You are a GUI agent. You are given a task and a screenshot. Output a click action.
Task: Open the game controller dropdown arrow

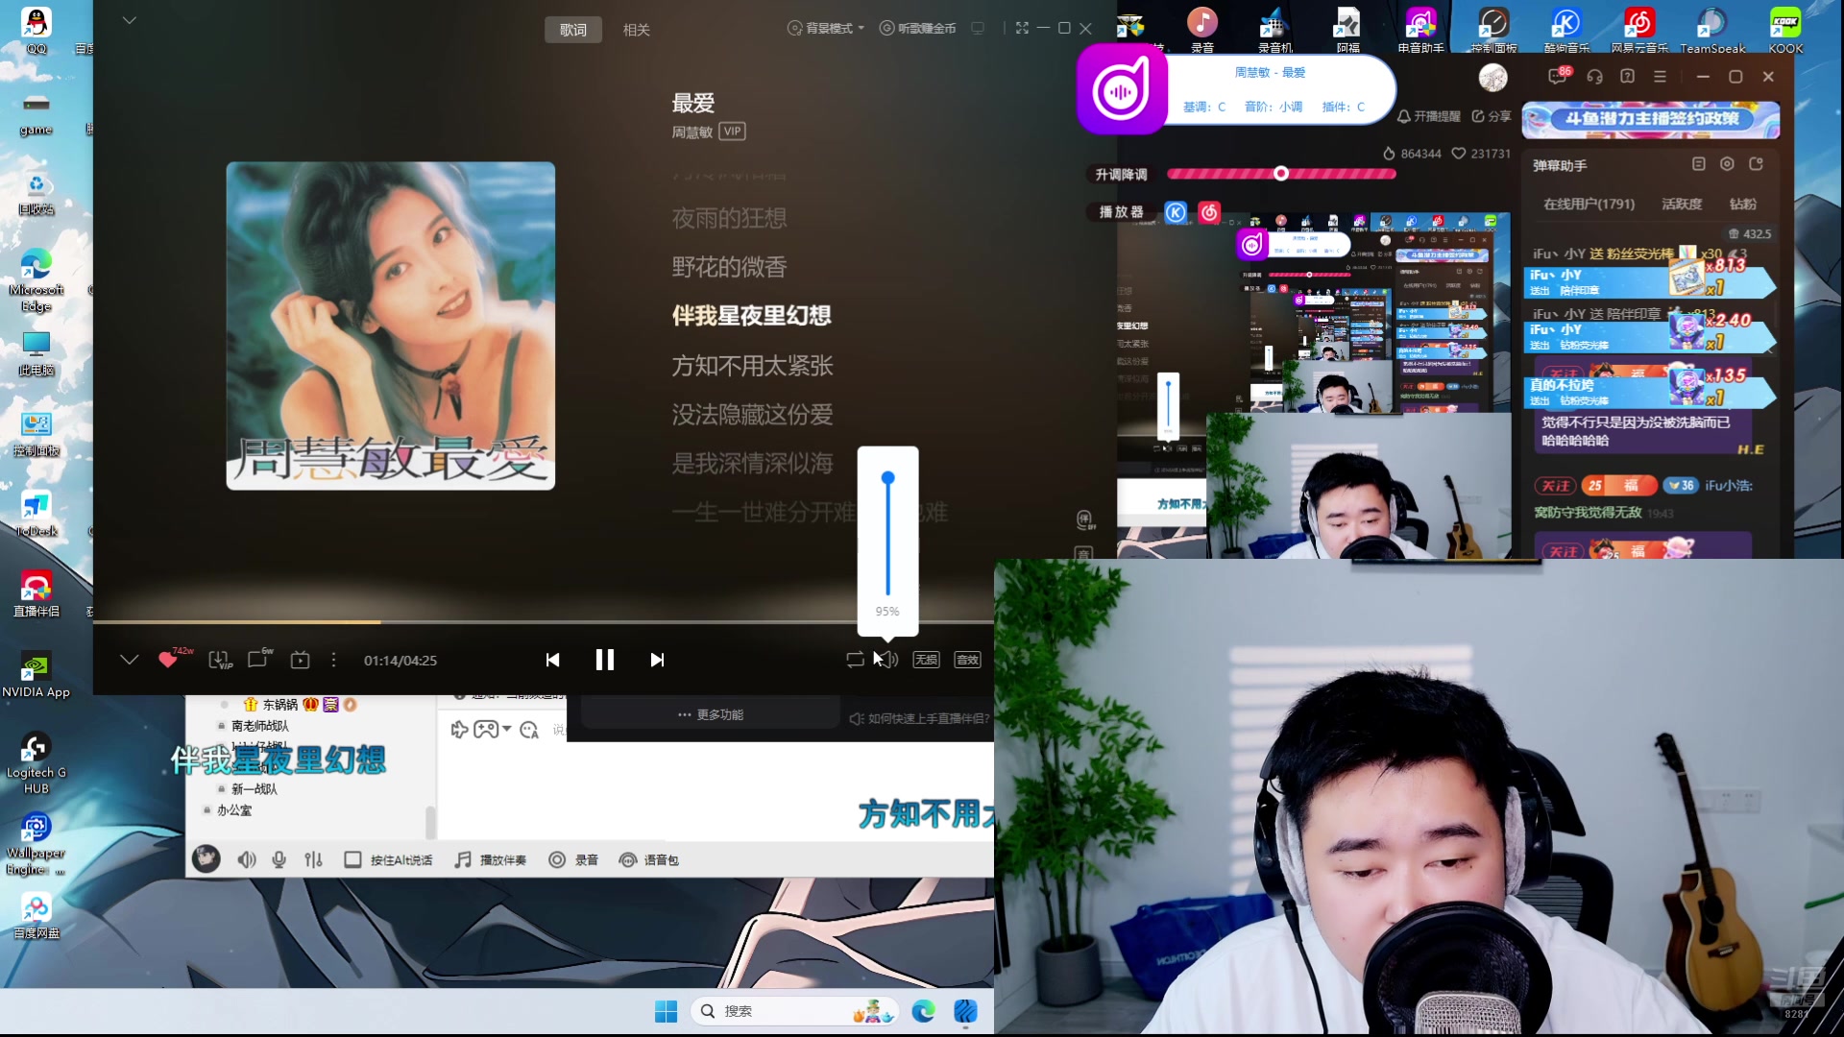tap(507, 729)
